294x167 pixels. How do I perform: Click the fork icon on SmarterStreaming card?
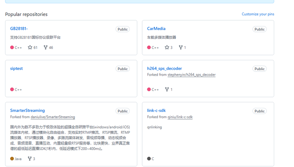pyautogui.click(x=30, y=159)
